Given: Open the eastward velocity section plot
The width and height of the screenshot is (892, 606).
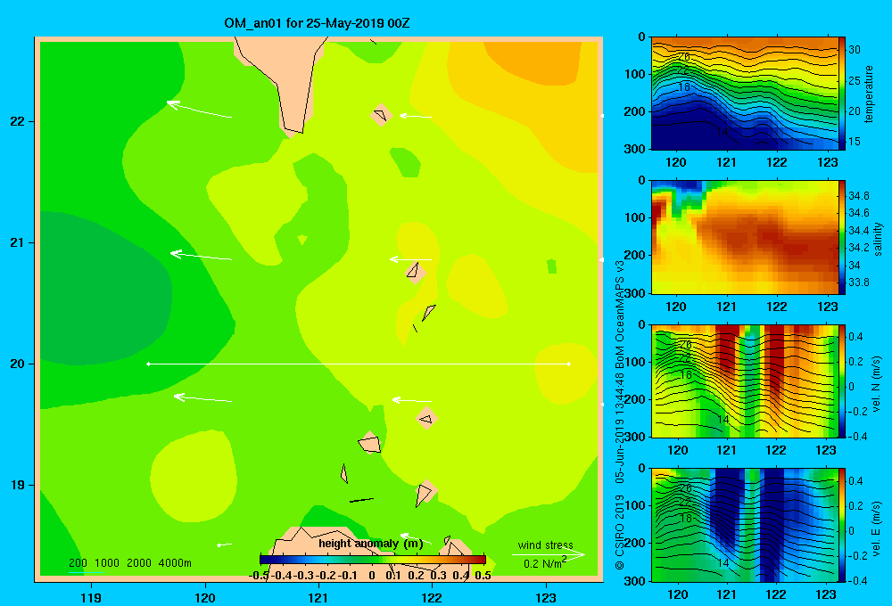Looking at the screenshot, I should [x=745, y=525].
